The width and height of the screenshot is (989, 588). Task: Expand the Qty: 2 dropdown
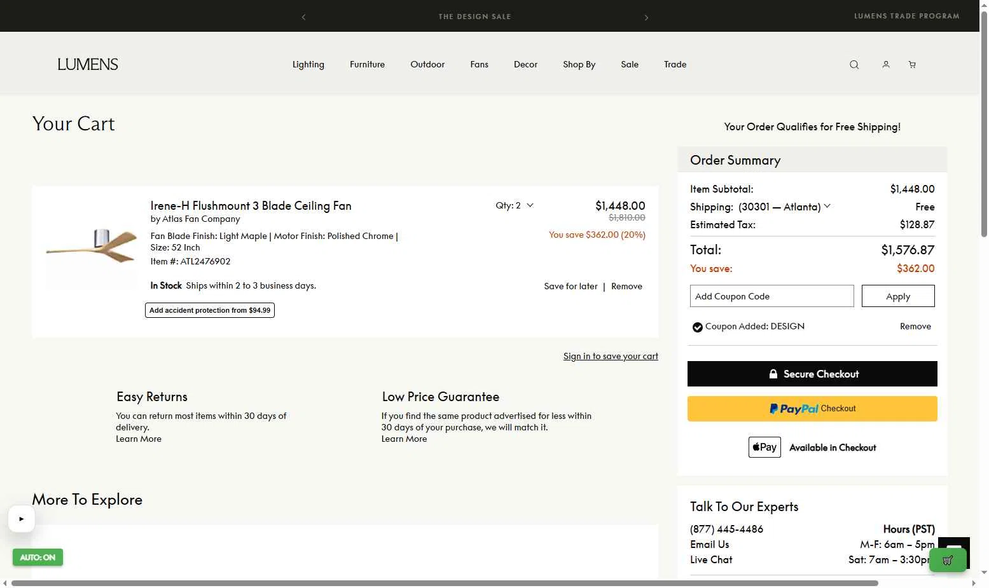click(515, 205)
